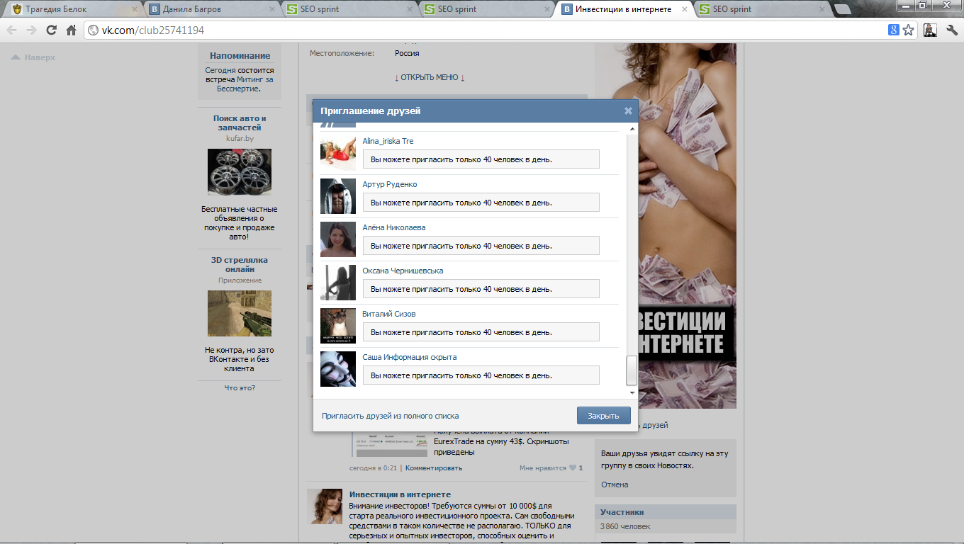Click the Закрыть button in the dialog
Image resolution: width=964 pixels, height=544 pixels.
(604, 416)
